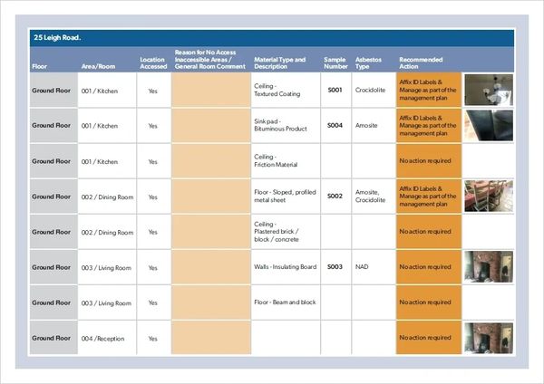
Task: Click "Affix ID Labels" action in the S001 row
Action: (x=427, y=90)
